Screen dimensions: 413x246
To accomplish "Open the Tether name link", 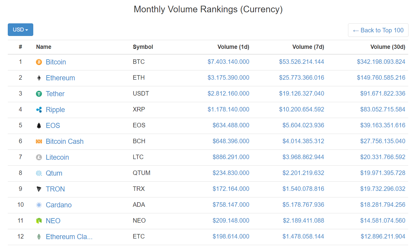I will click(55, 94).
